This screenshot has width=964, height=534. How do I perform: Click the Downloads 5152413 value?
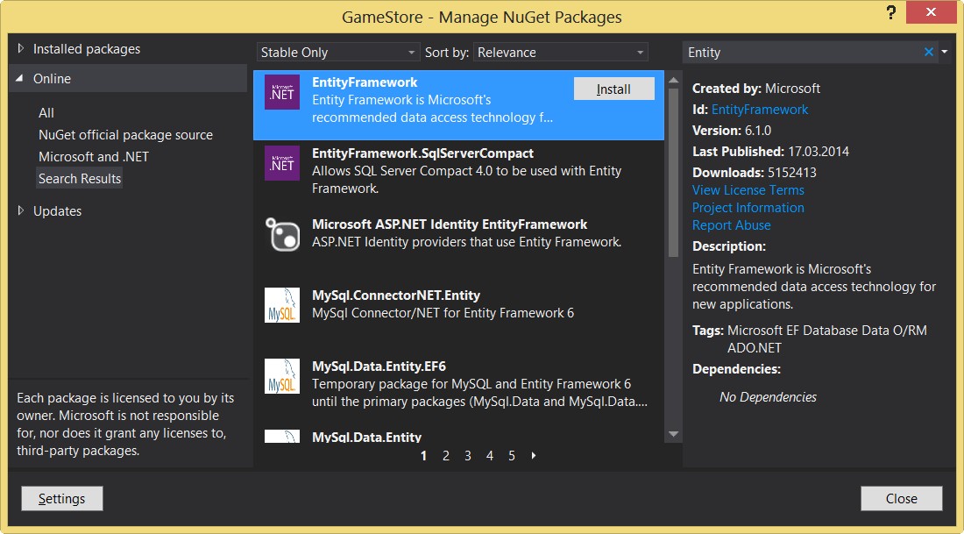coord(792,173)
